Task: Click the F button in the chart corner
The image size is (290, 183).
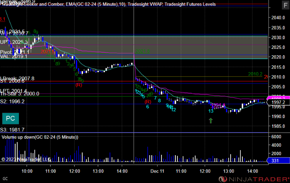Action: tap(285, 5)
